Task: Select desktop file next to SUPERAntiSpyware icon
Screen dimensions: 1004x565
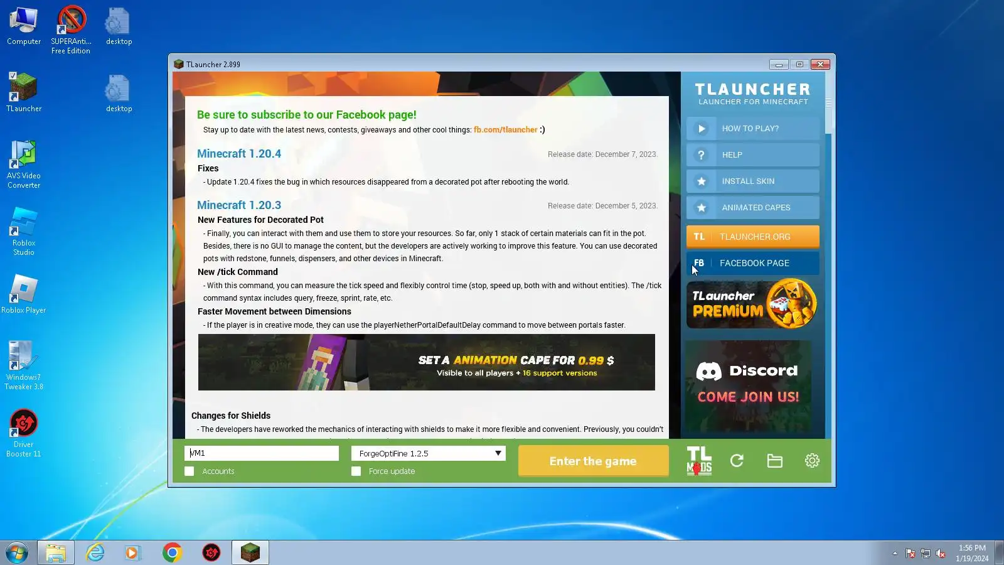Action: pyautogui.click(x=119, y=27)
